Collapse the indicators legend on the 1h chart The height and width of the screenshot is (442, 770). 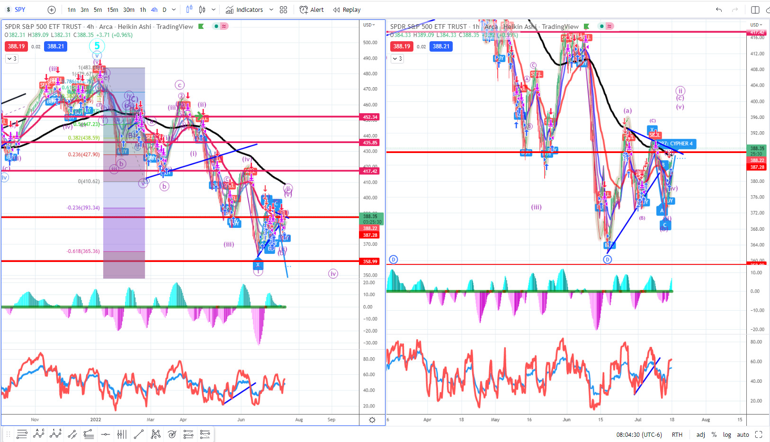(x=397, y=59)
